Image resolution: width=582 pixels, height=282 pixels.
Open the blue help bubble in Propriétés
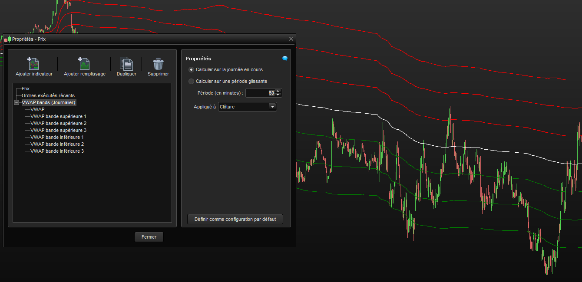285,58
